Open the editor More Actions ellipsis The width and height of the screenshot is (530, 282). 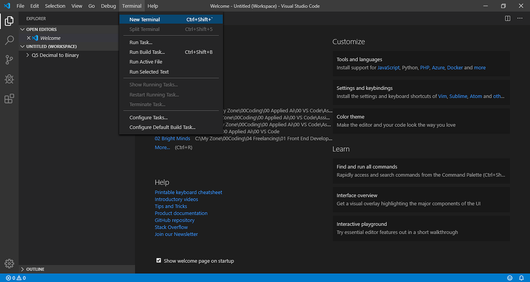(520, 18)
